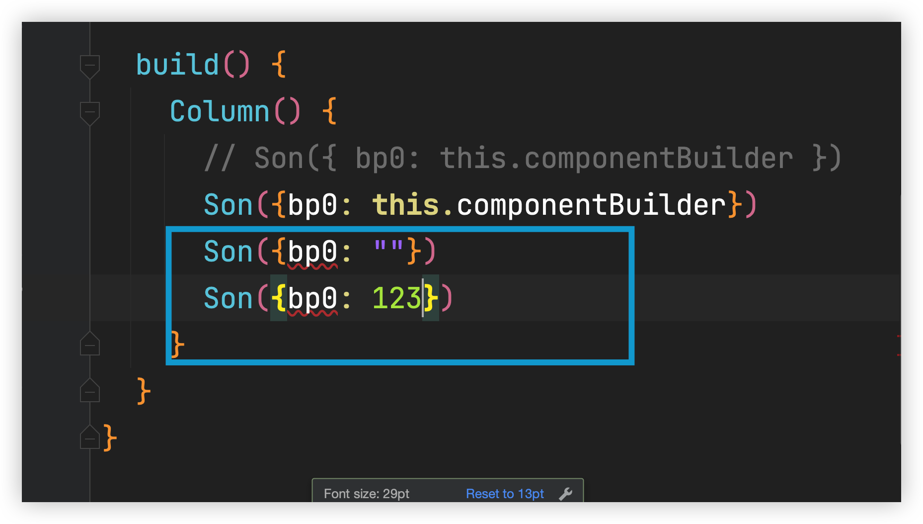Click componentBuilder in the uncommented Son line
This screenshot has width=923, height=524.
click(x=591, y=205)
